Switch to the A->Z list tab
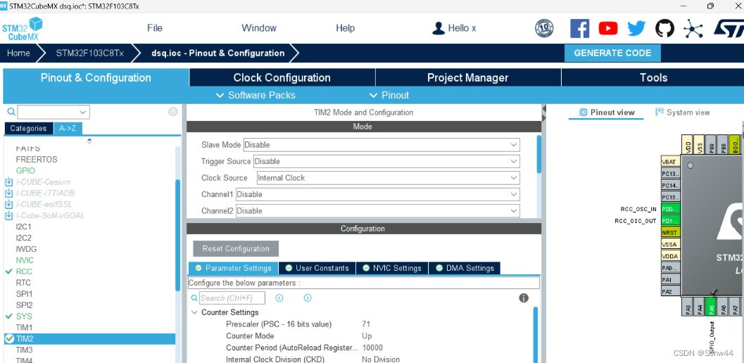The width and height of the screenshot is (744, 363). click(68, 128)
